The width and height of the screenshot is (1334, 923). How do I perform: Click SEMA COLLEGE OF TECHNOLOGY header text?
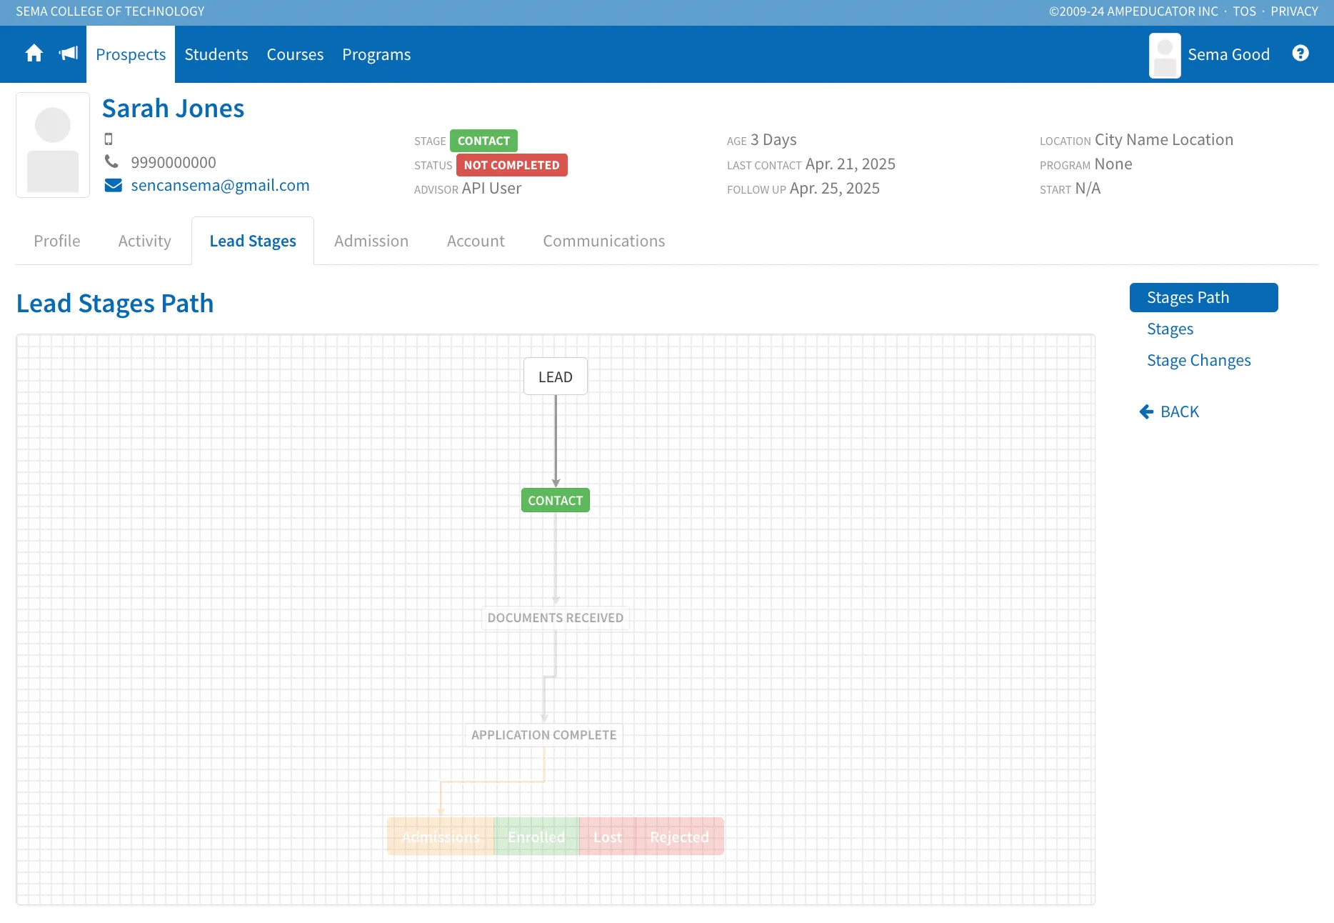pos(110,11)
